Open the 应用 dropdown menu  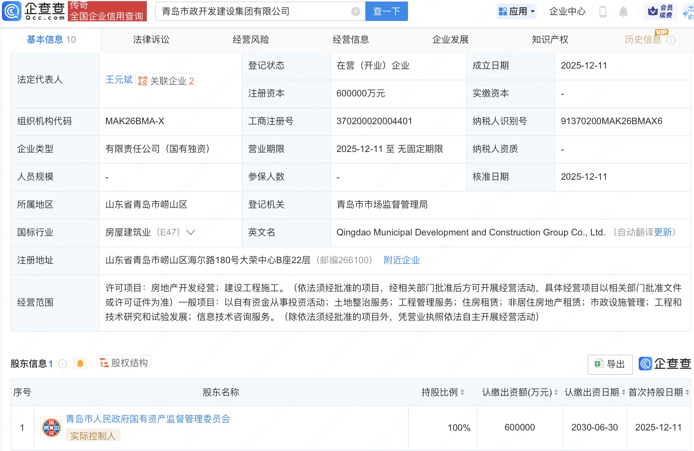pyautogui.click(x=517, y=11)
